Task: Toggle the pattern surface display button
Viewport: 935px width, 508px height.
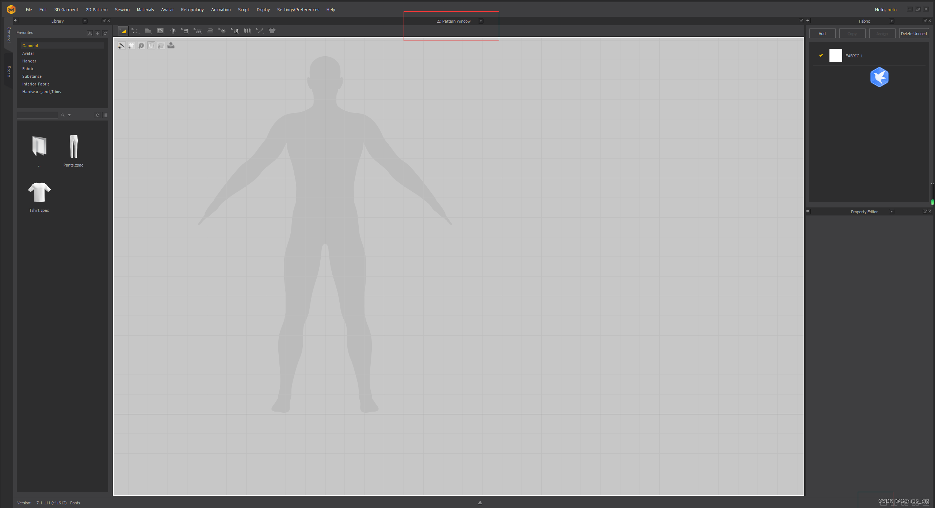Action: coord(151,45)
